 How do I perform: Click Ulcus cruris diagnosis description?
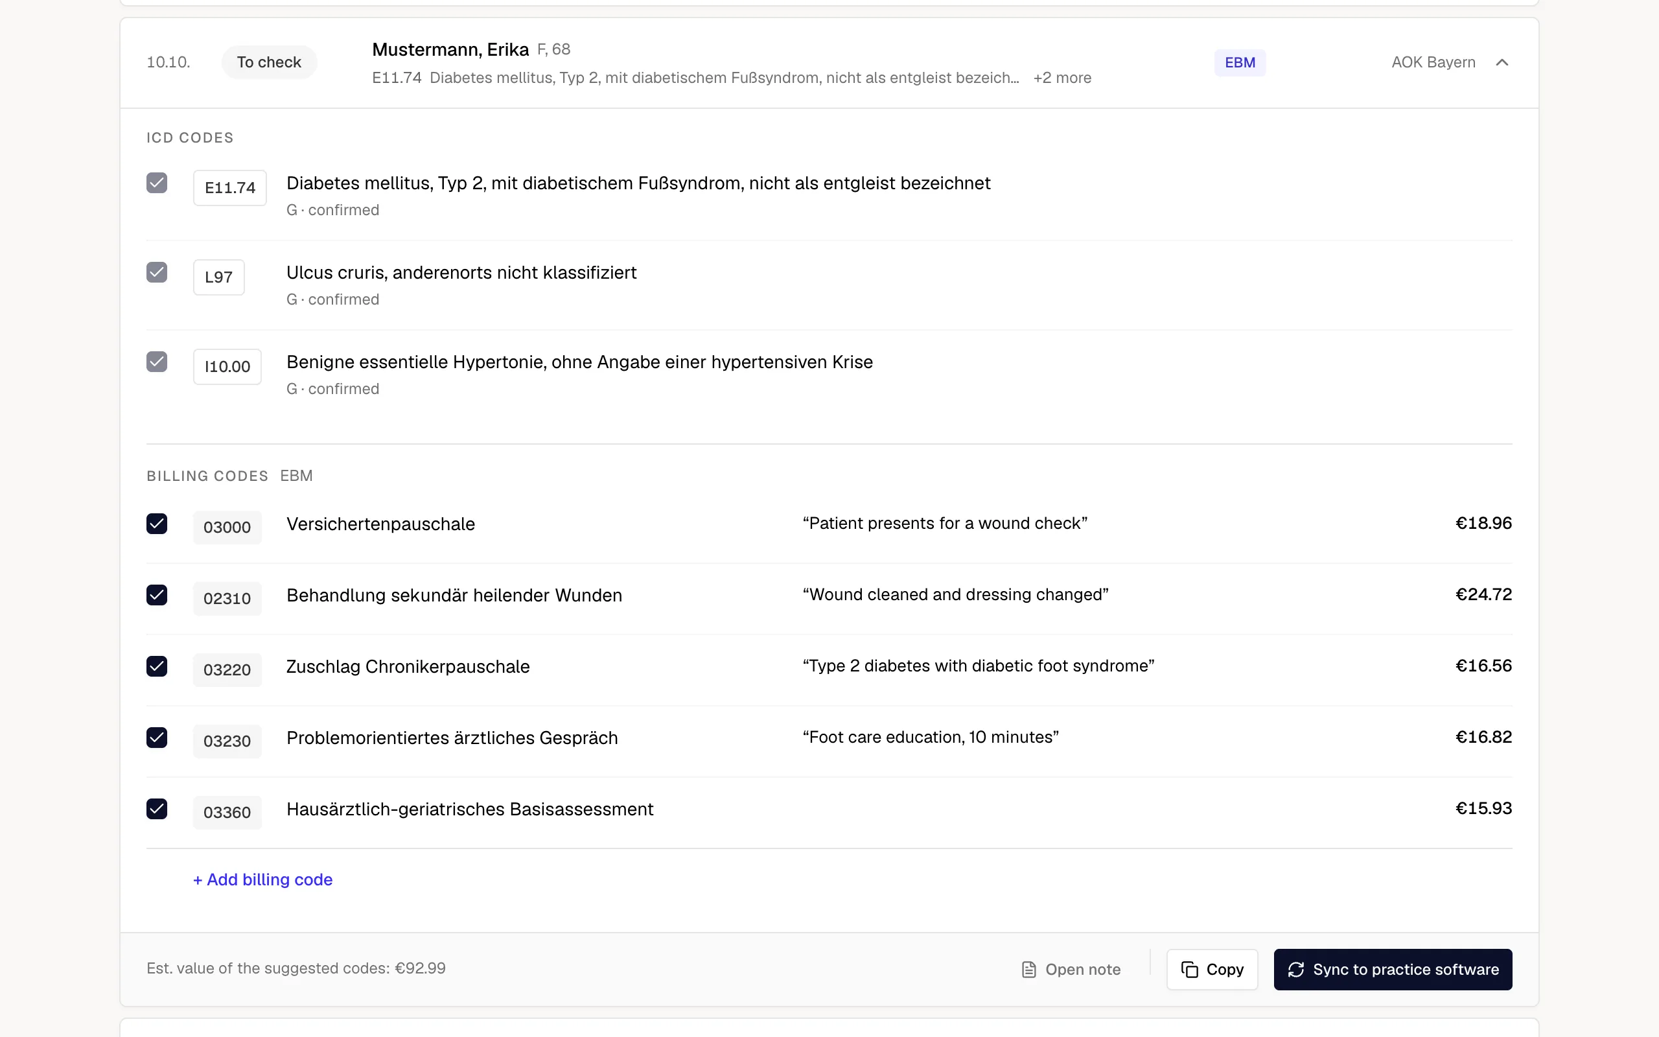(x=461, y=272)
